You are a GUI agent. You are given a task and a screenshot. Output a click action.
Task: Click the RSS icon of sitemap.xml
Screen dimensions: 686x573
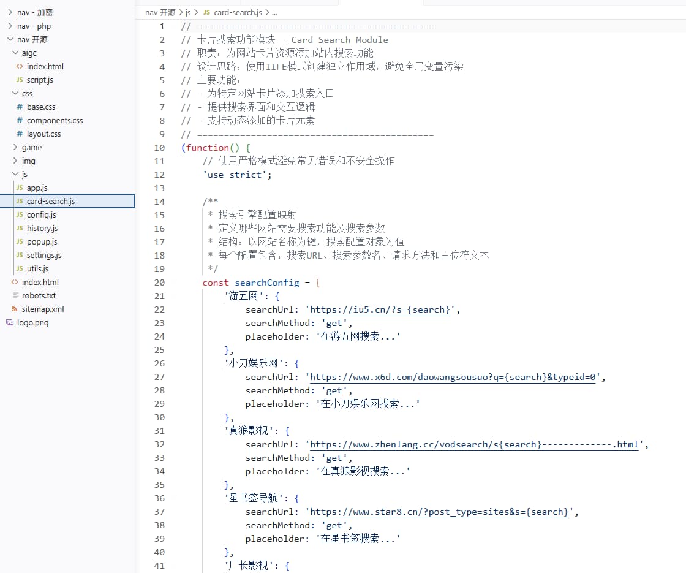pos(15,309)
